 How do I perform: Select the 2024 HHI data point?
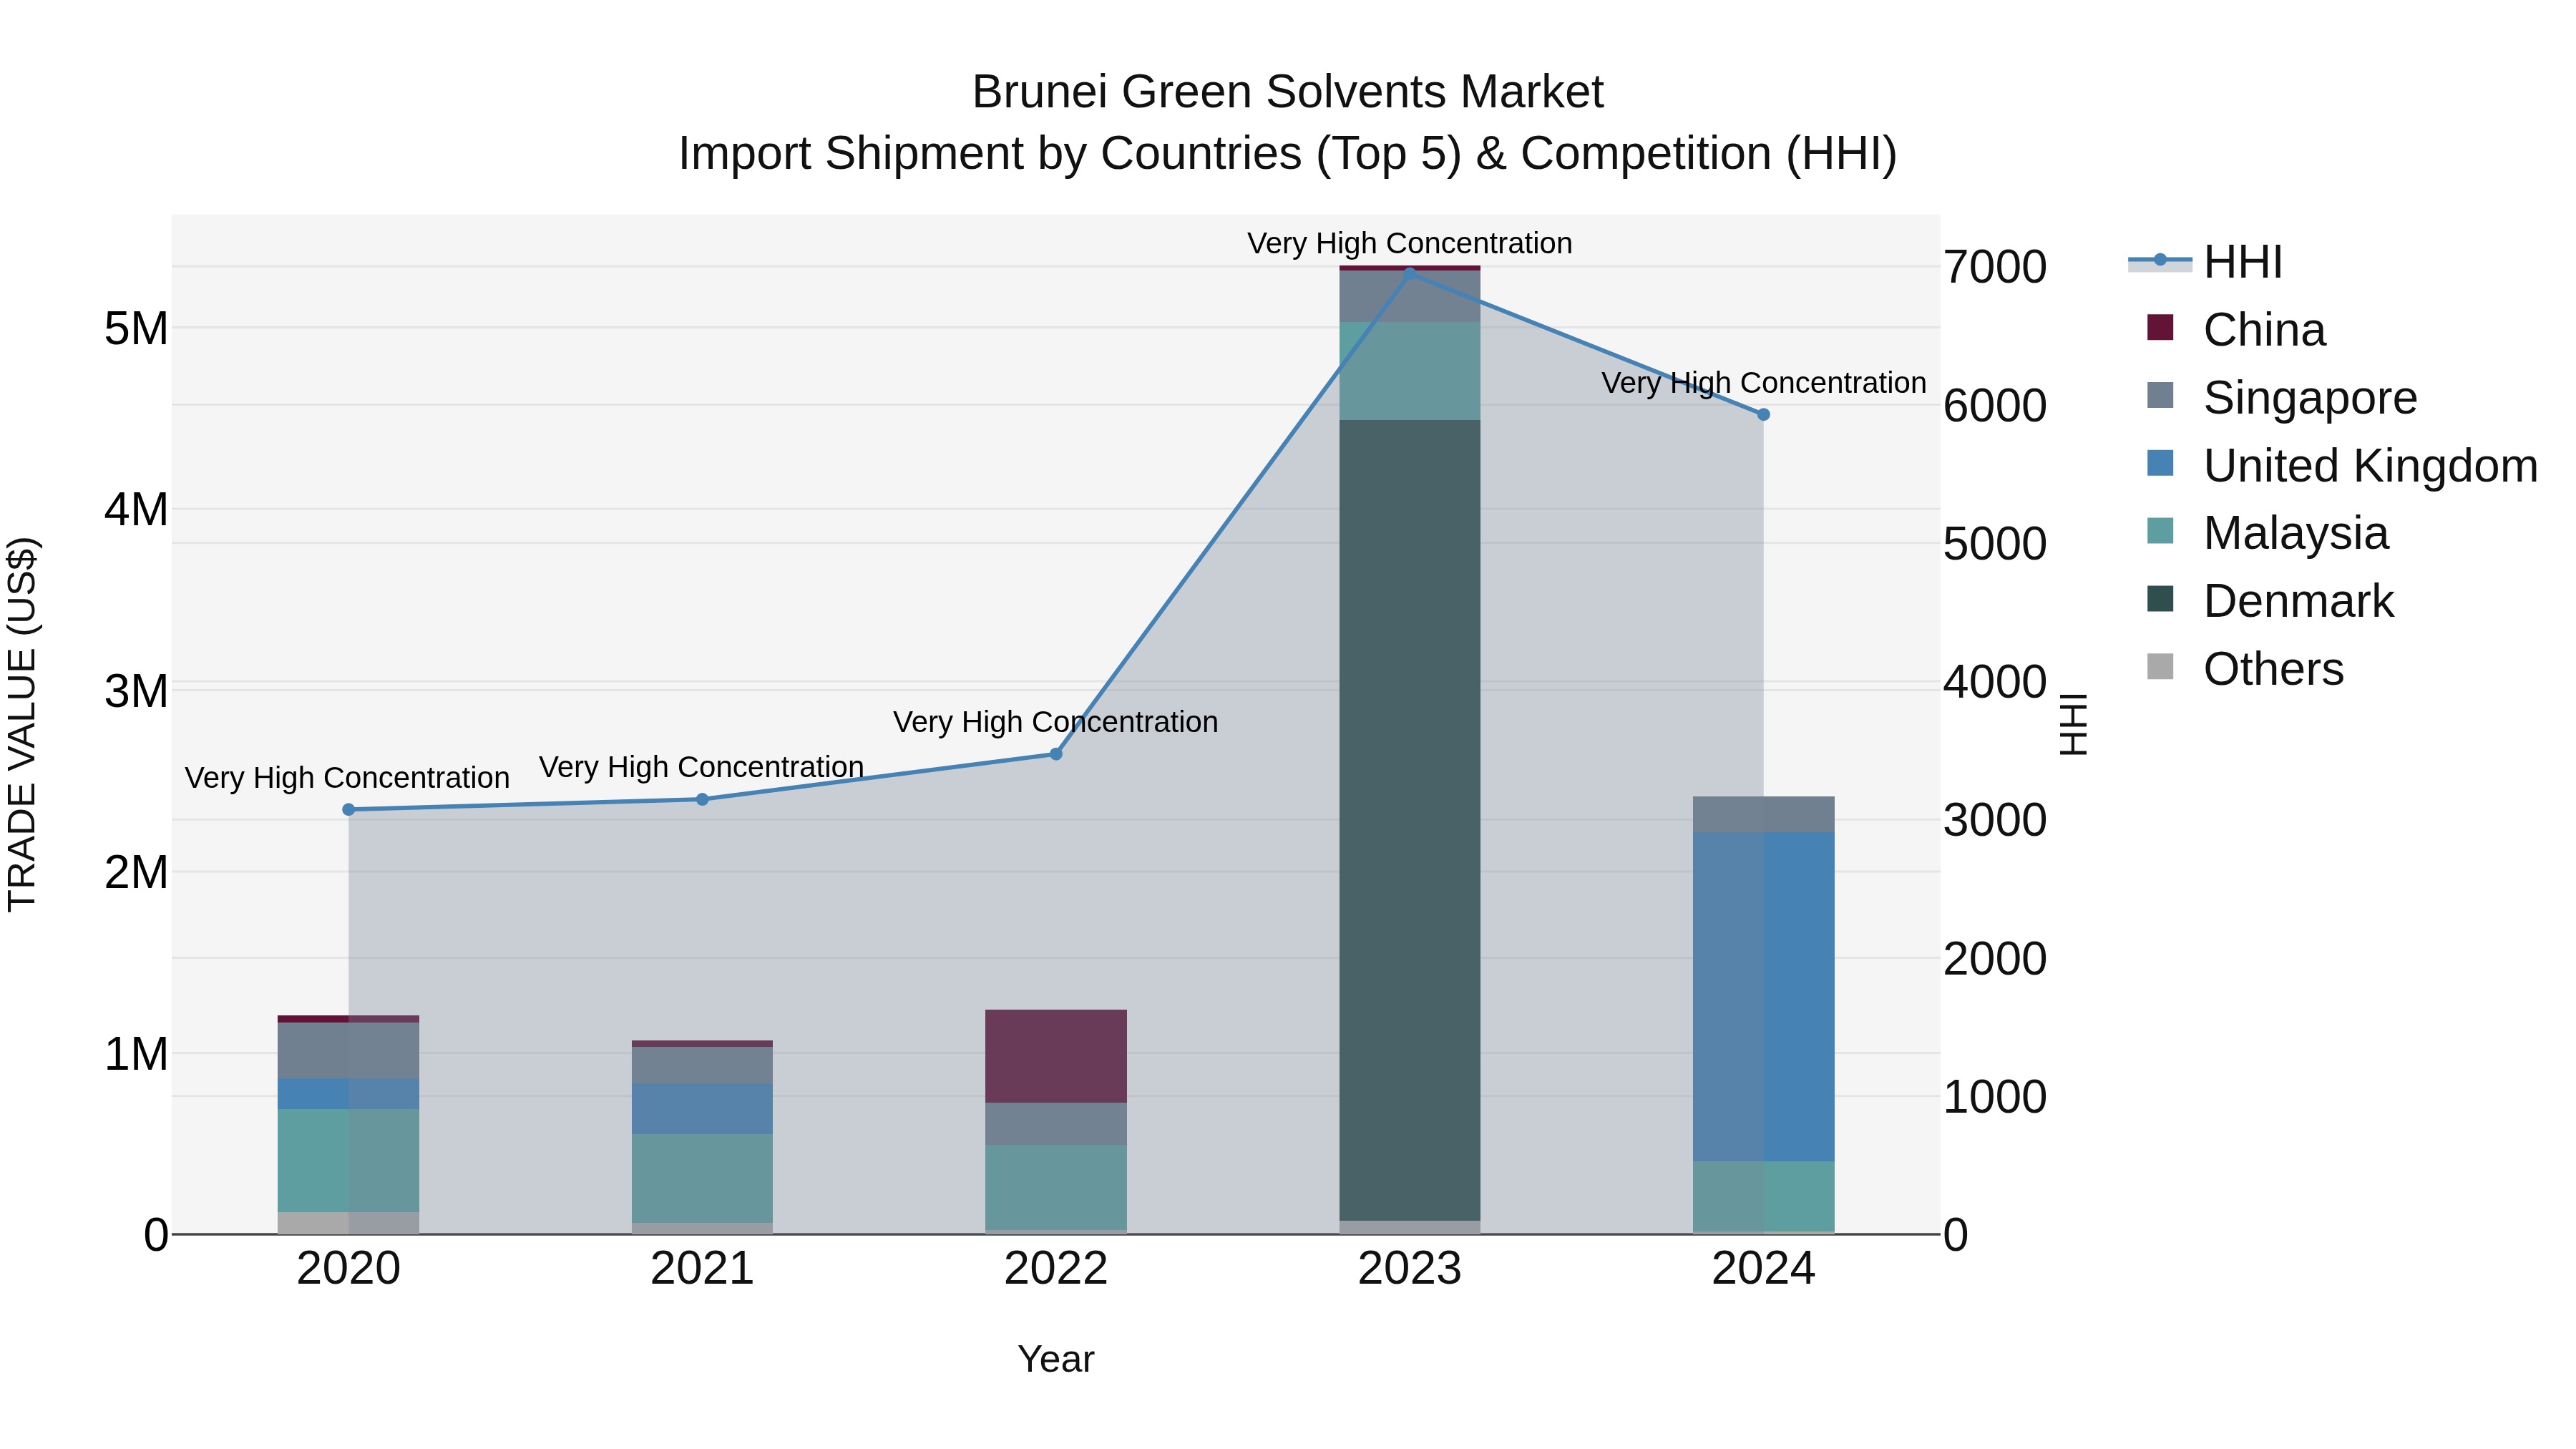point(1763,414)
